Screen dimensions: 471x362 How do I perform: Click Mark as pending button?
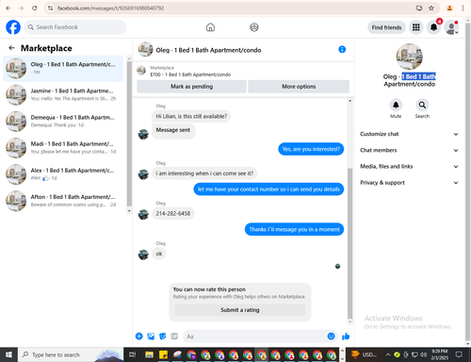click(x=191, y=87)
